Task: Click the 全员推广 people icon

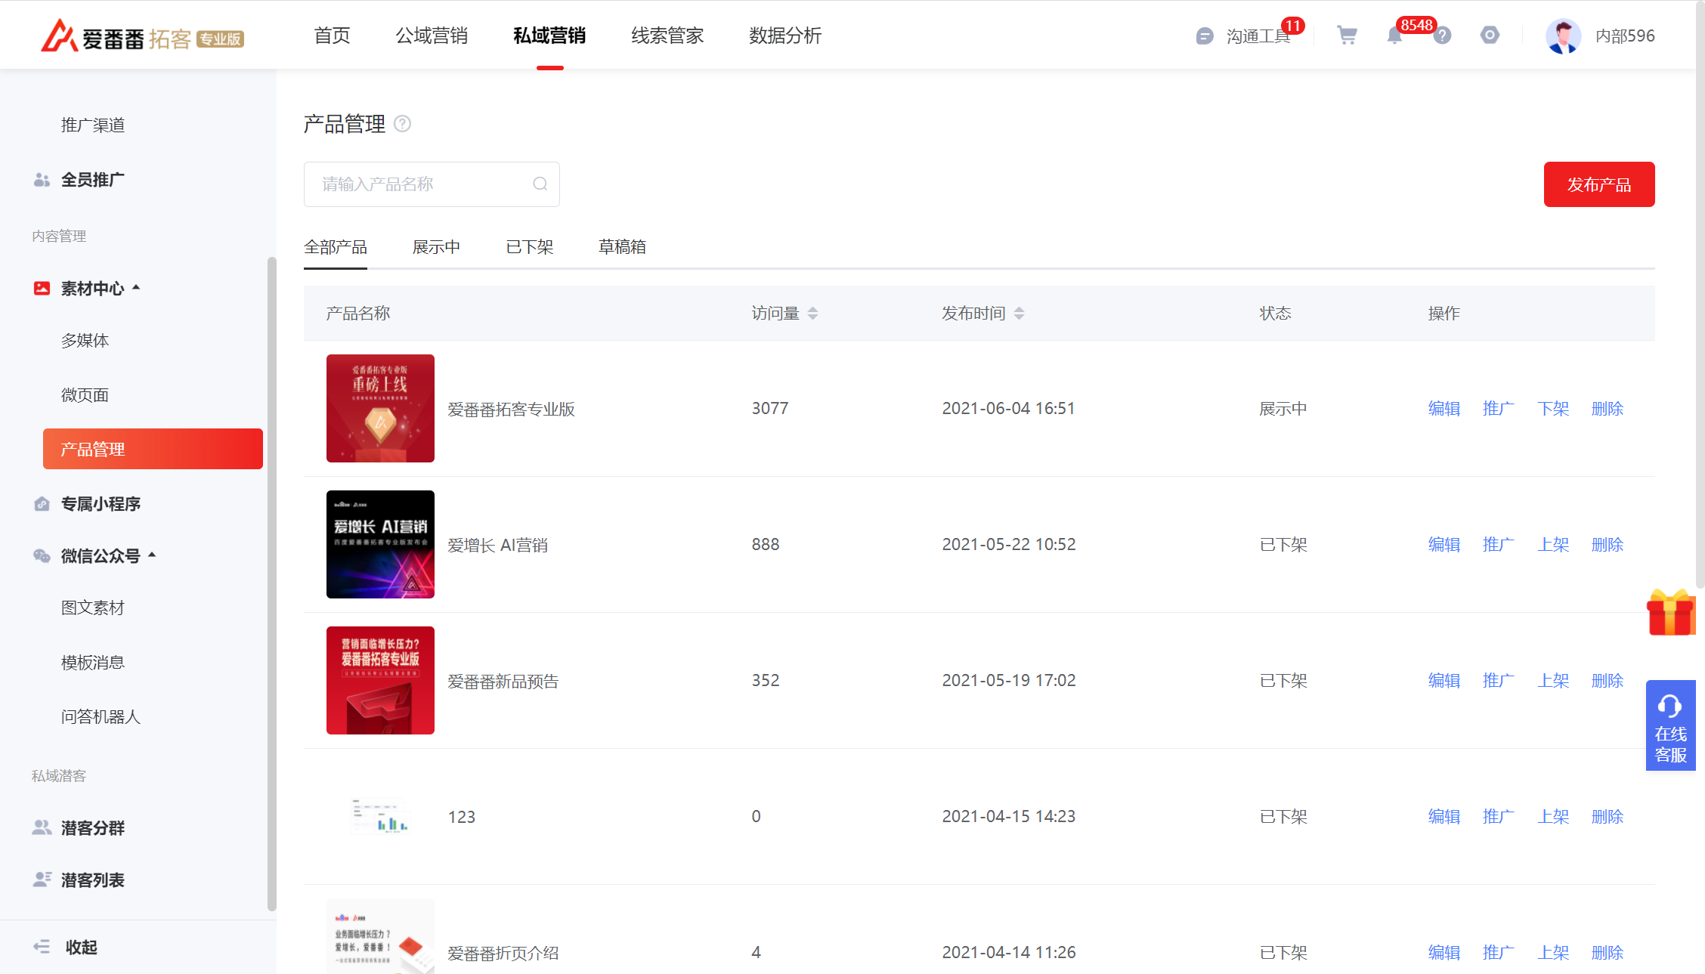Action: point(42,180)
